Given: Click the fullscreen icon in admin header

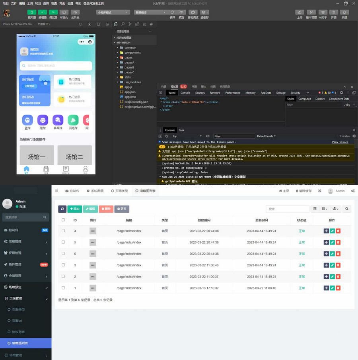Looking at the screenshot, I should point(319,191).
